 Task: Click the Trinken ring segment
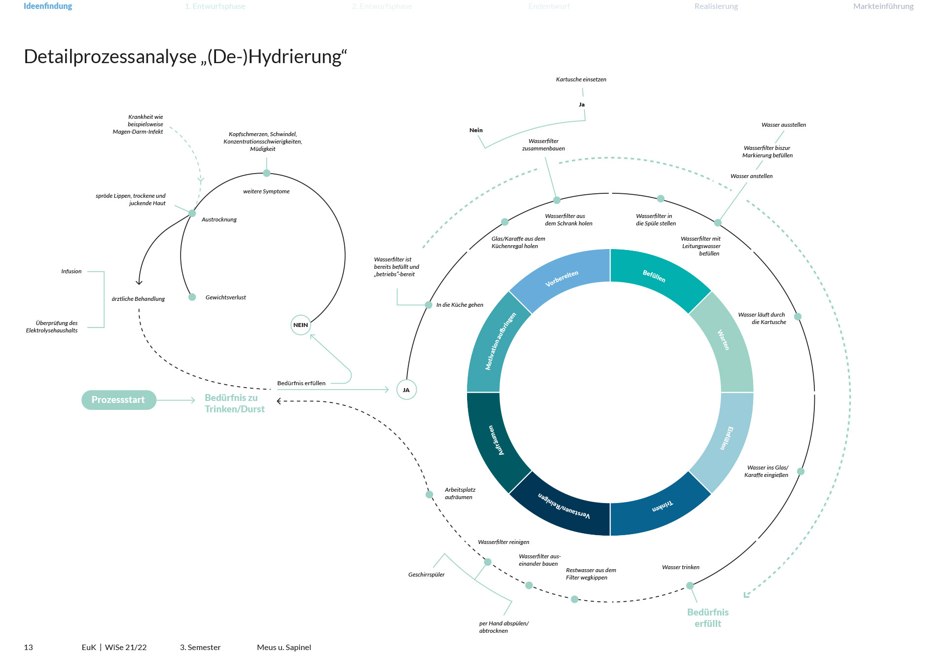pos(662,507)
